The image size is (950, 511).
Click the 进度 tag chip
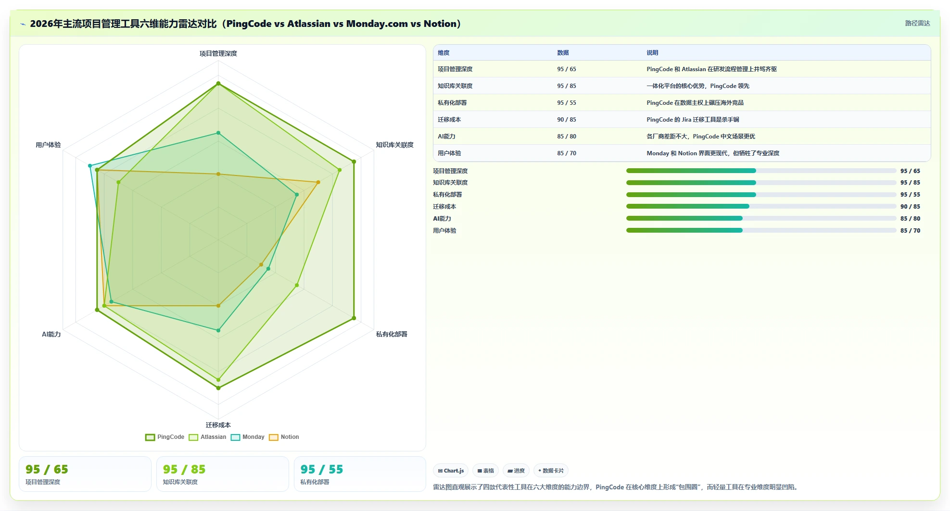pyautogui.click(x=516, y=471)
